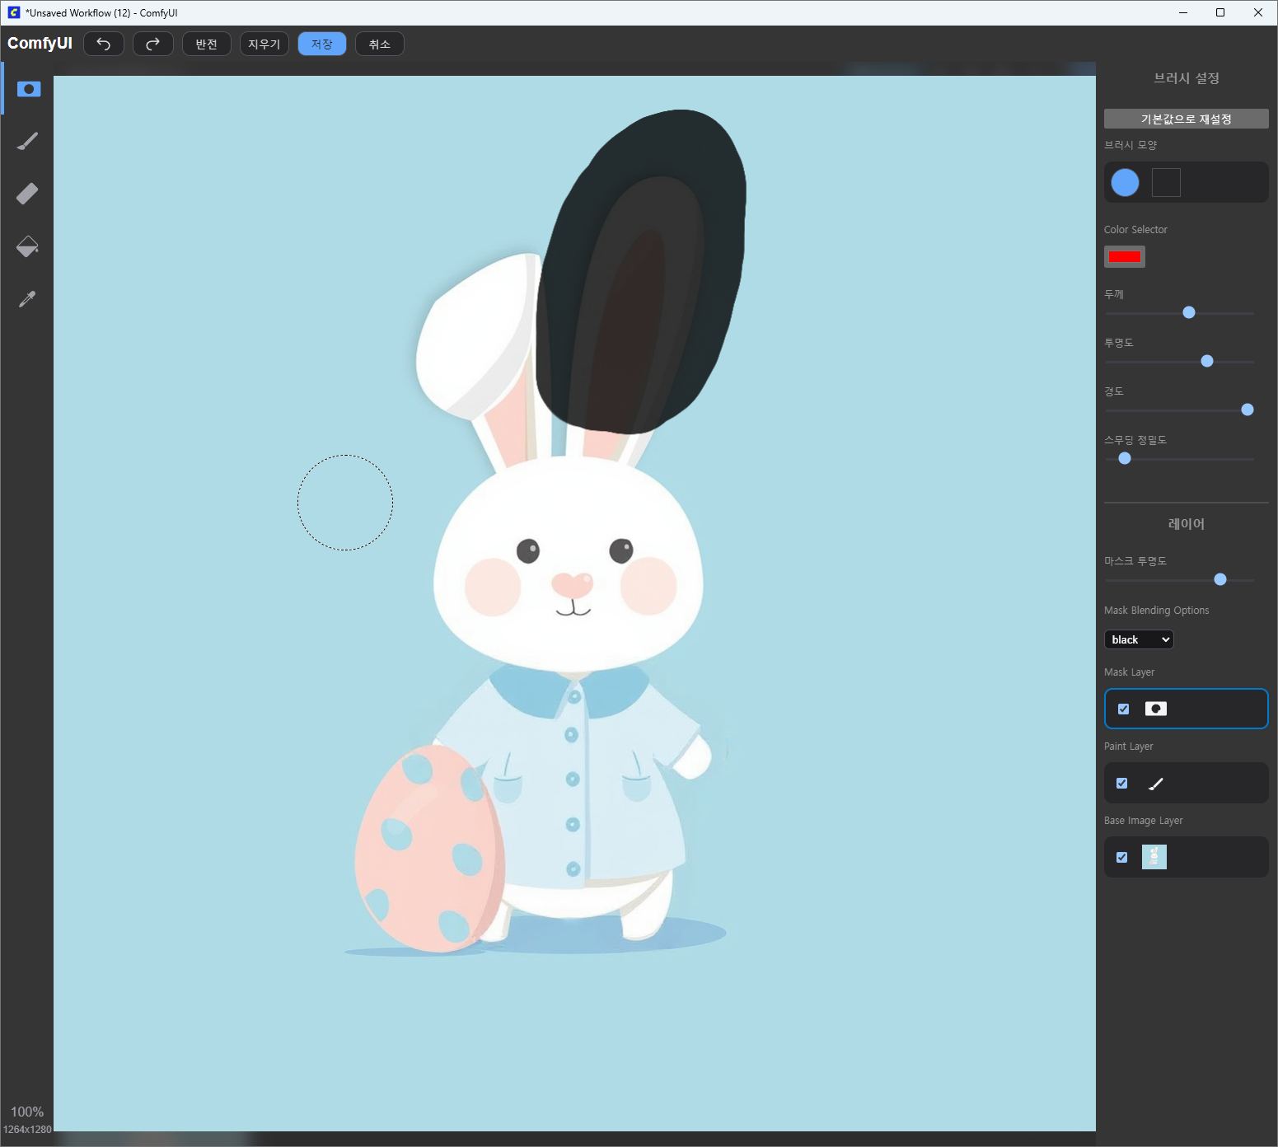Click the redo arrow button

click(x=153, y=44)
